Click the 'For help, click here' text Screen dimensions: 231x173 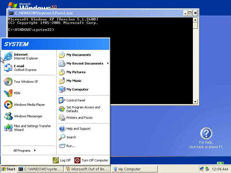206,145
